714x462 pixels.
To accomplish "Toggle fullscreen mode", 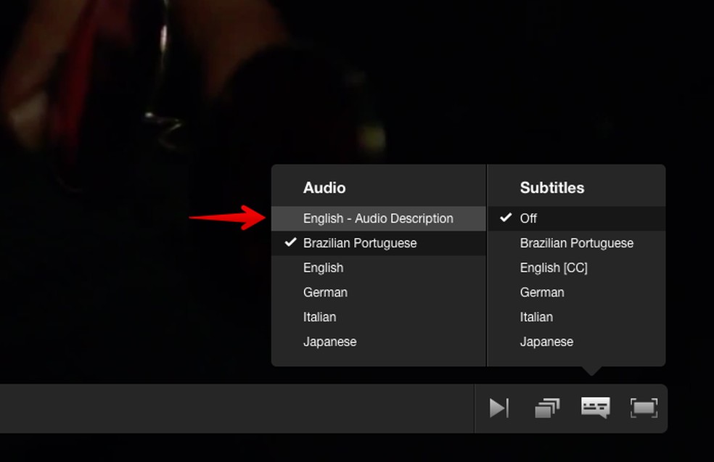I will (644, 408).
